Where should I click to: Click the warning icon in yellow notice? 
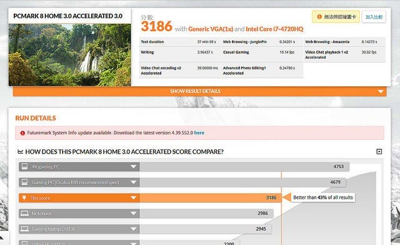pos(319,17)
